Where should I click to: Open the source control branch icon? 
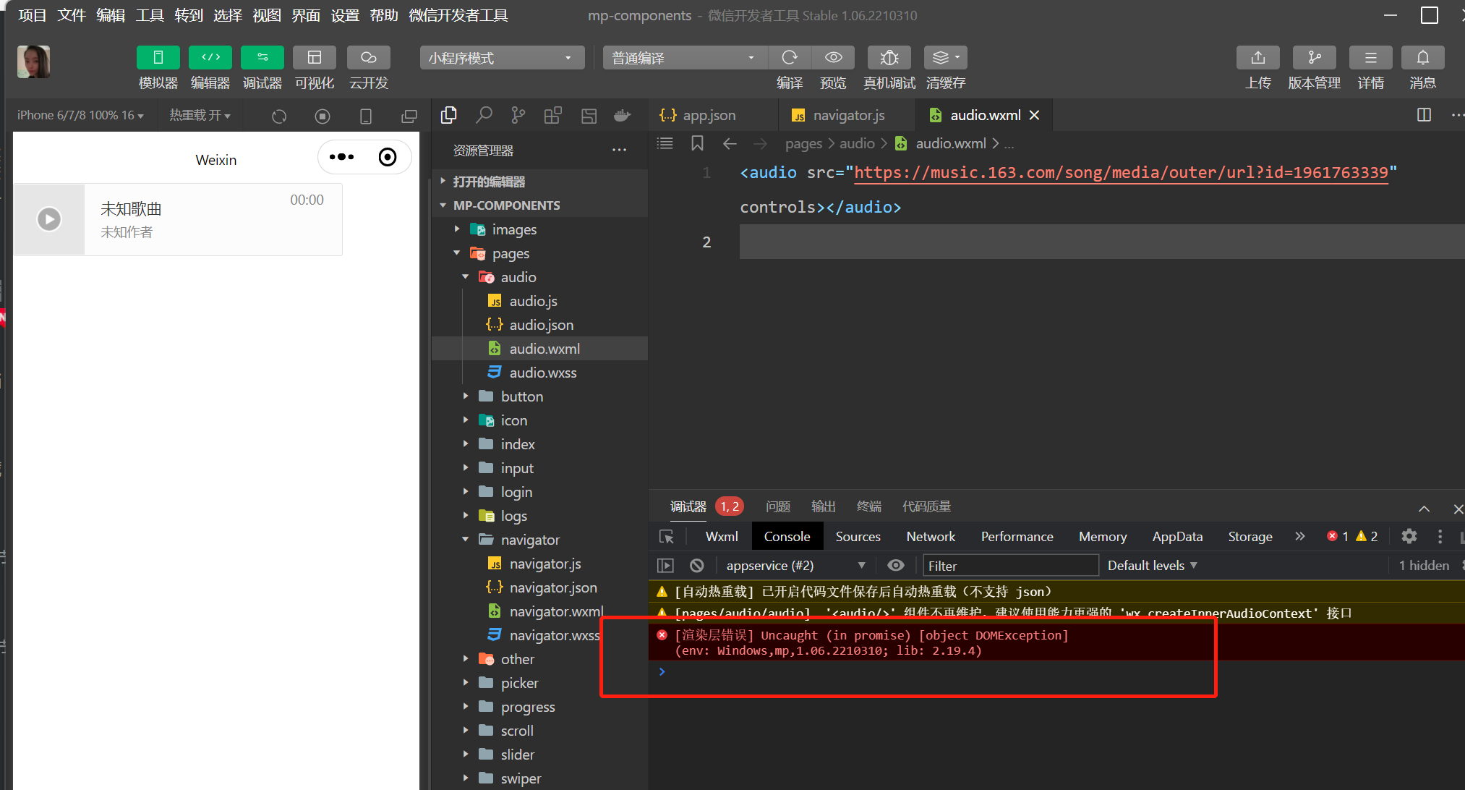(x=518, y=115)
